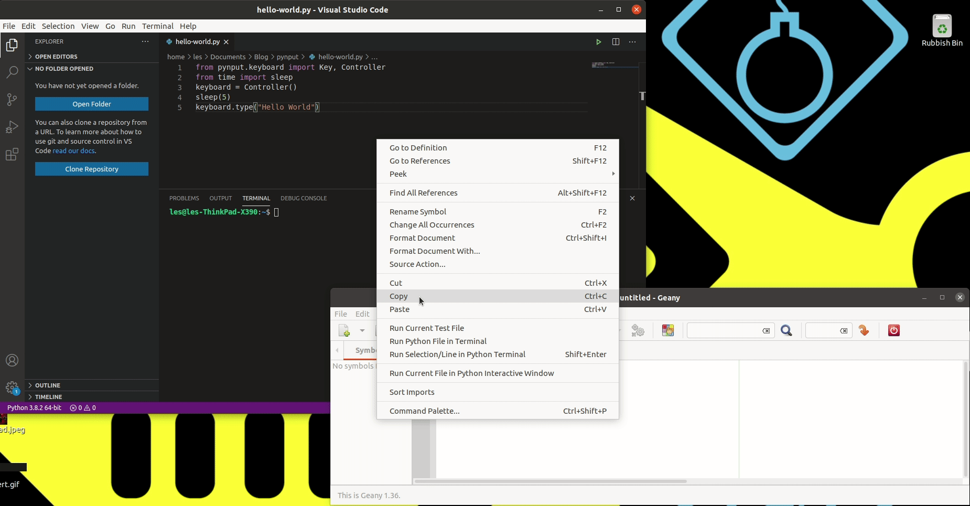The height and width of the screenshot is (506, 970).
Task: Open Rubbish Bin desktop icon
Action: point(942,30)
